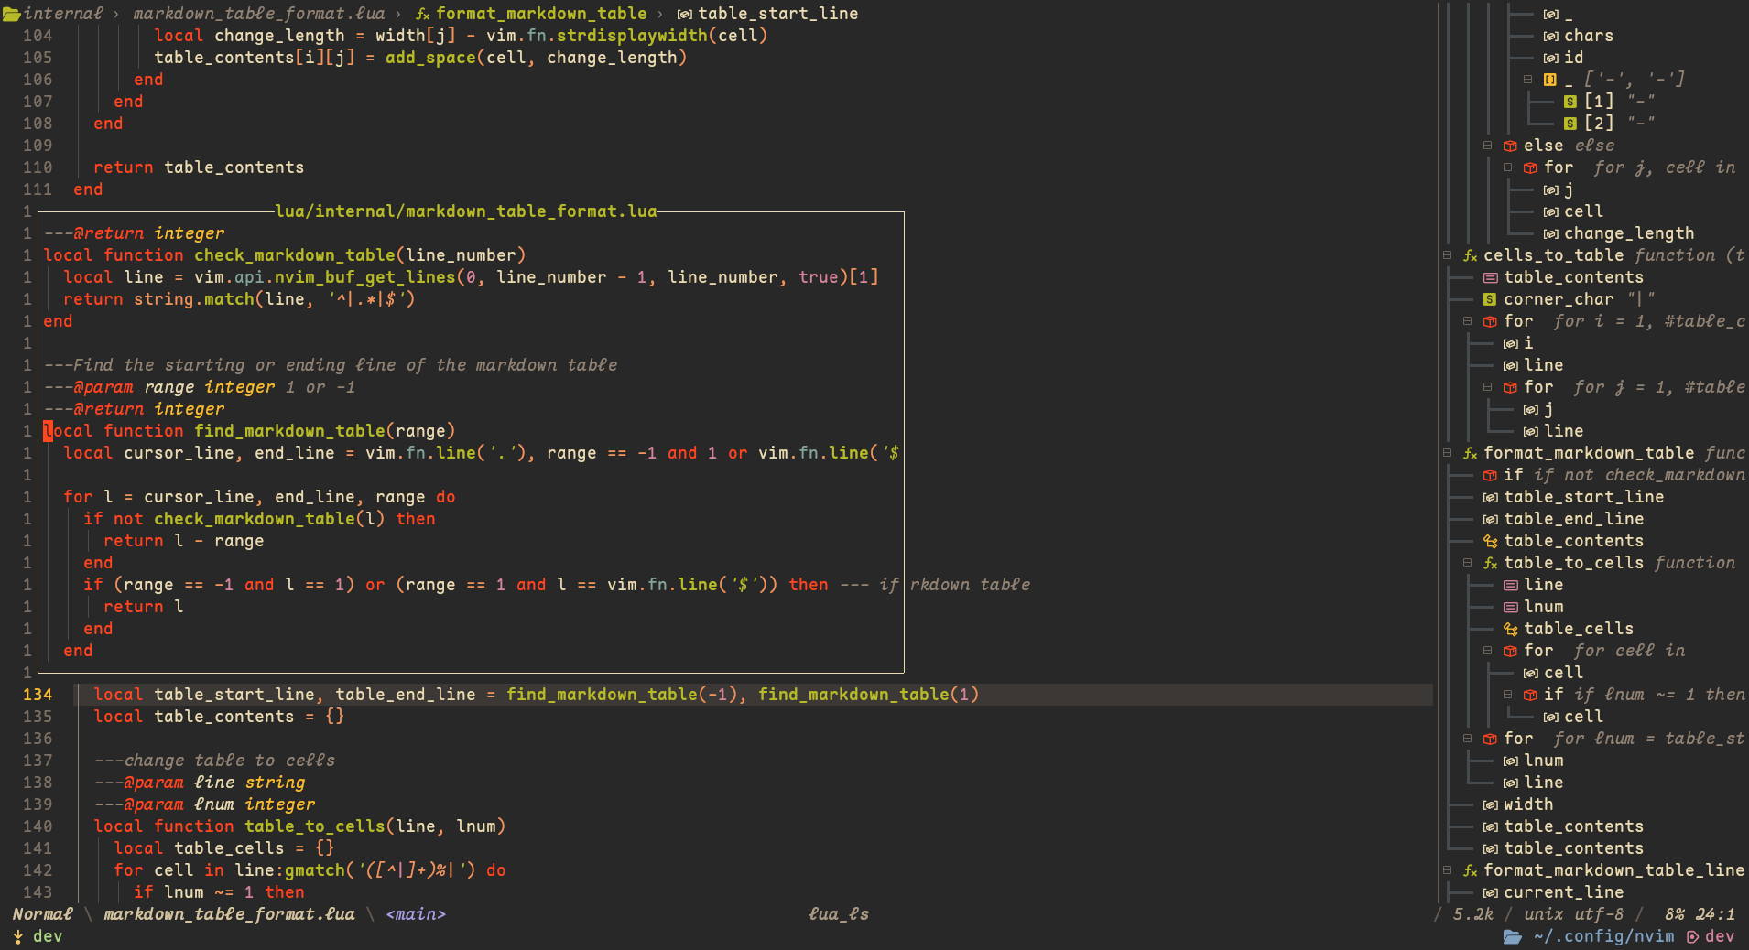The height and width of the screenshot is (950, 1749).
Task: Click 'check_markdown_table' function name in peek window definition
Action: (x=295, y=255)
